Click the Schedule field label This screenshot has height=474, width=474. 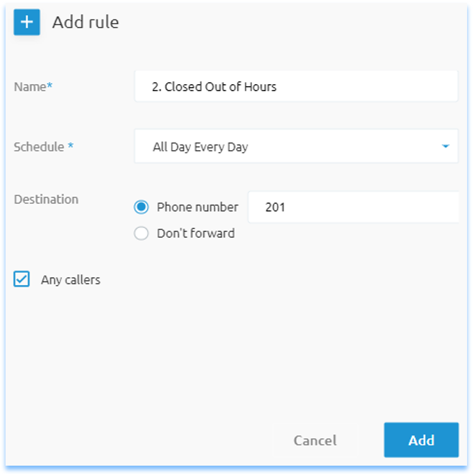coord(39,147)
